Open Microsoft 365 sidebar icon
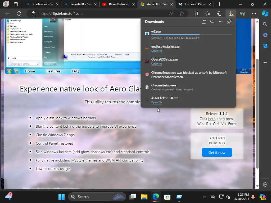This screenshot has width=271, height=203. point(265,35)
